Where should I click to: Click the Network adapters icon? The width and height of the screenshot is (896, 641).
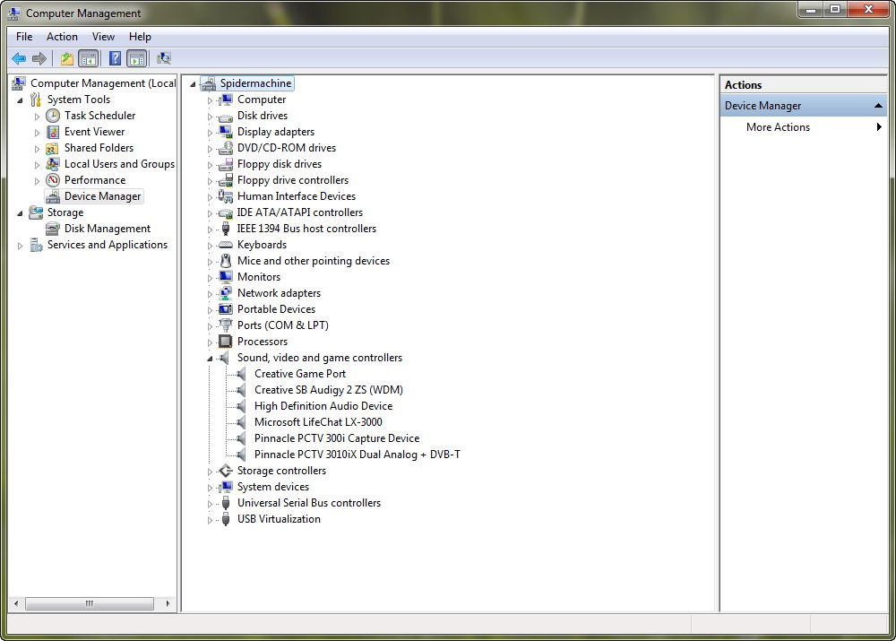226,293
